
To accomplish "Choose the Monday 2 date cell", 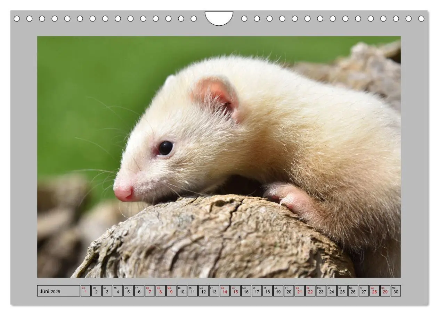I will coord(96,291).
